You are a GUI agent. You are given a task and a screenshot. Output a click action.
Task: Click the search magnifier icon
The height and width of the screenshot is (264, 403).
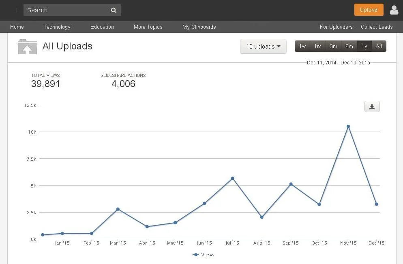click(114, 10)
